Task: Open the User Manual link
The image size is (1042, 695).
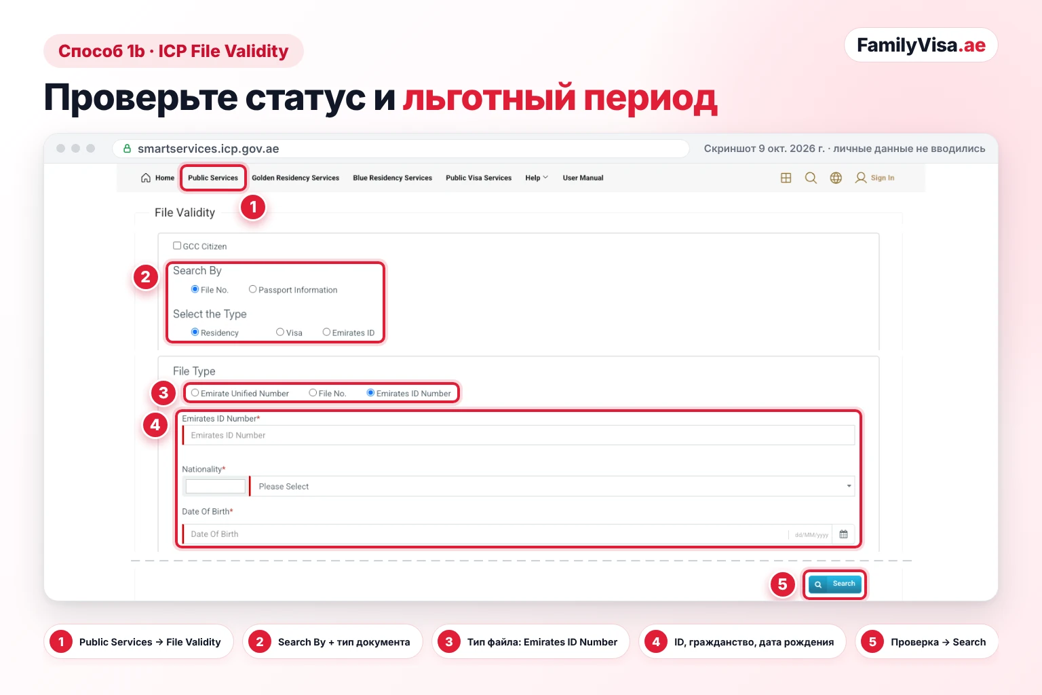Action: tap(583, 178)
